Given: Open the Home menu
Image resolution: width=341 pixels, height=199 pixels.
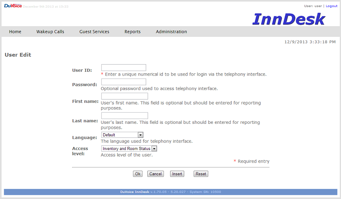Looking at the screenshot, I should pyautogui.click(x=15, y=32).
